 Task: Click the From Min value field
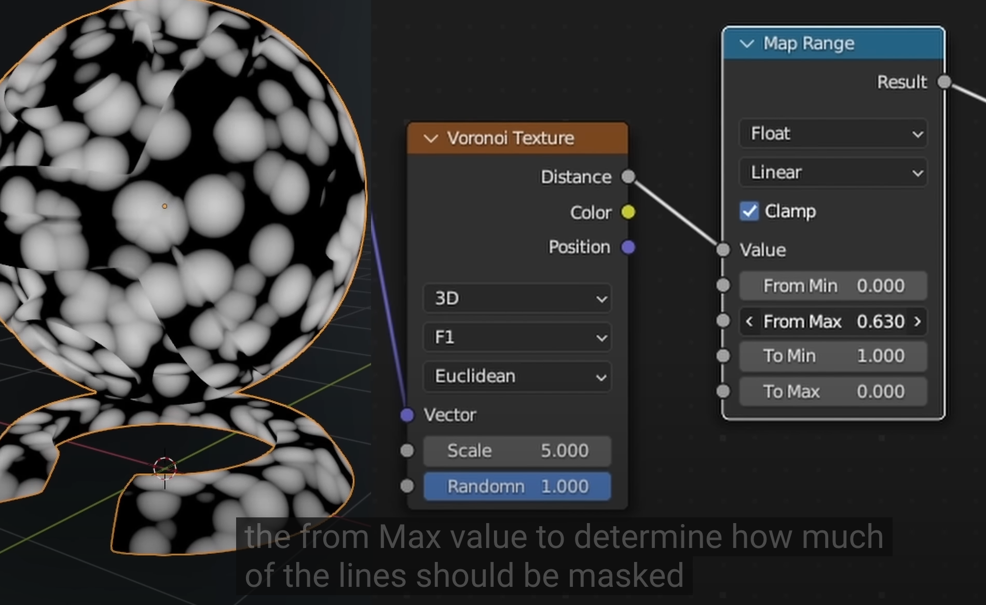click(833, 286)
